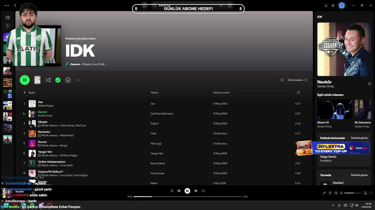Toggle the green saved-to-library checkmark
Screen dimensions: 375x210
tap(58, 80)
